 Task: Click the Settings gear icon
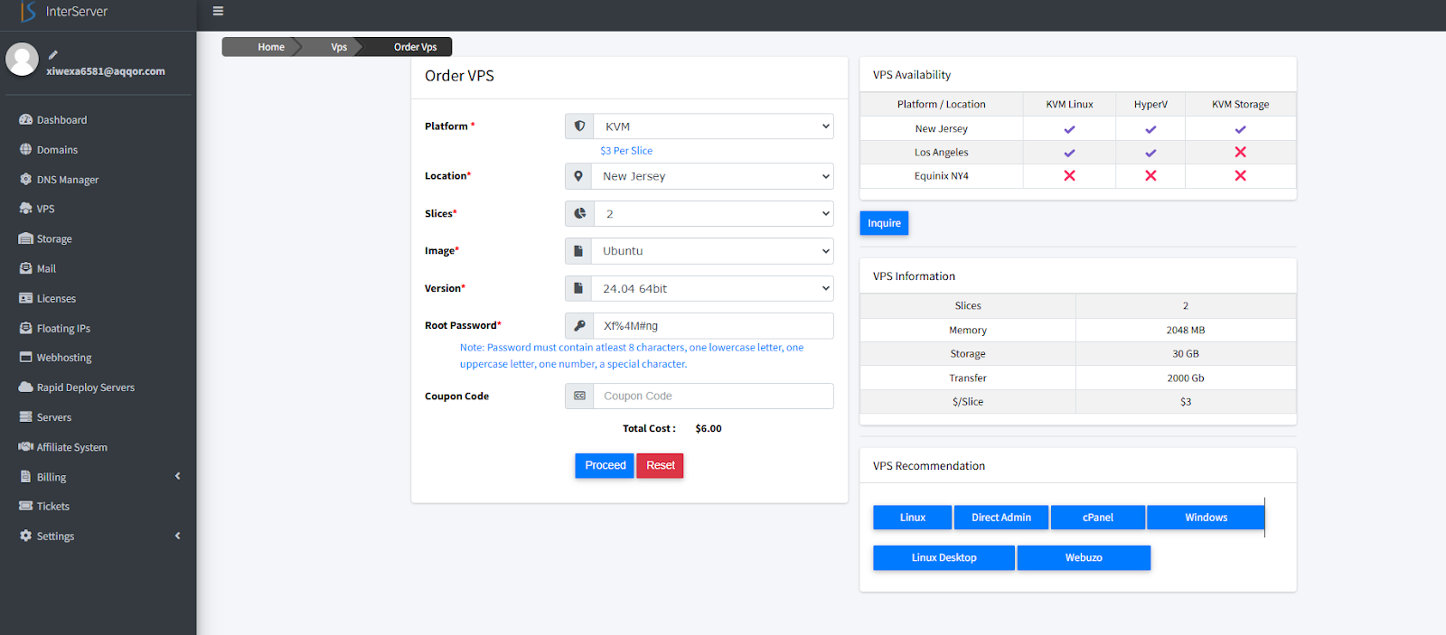tap(25, 536)
